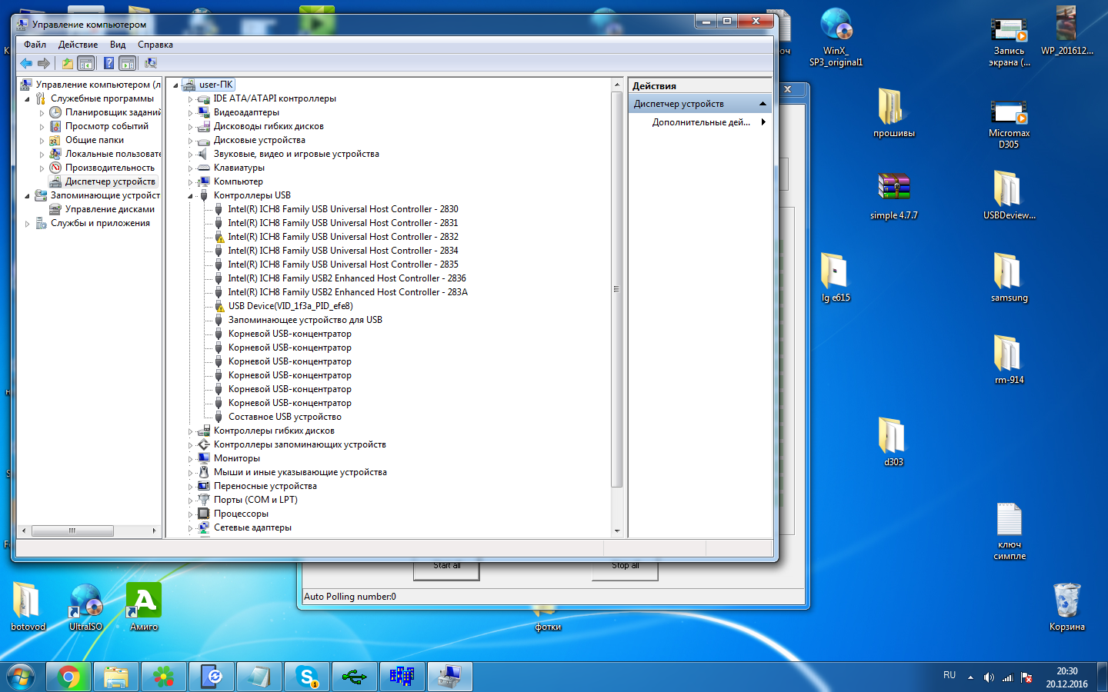Select USB Device(VID_1f3a_PID_efe8) entry

[x=290, y=306]
